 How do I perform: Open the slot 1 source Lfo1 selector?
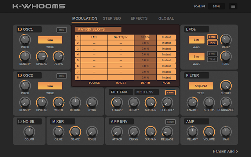click(x=94, y=37)
